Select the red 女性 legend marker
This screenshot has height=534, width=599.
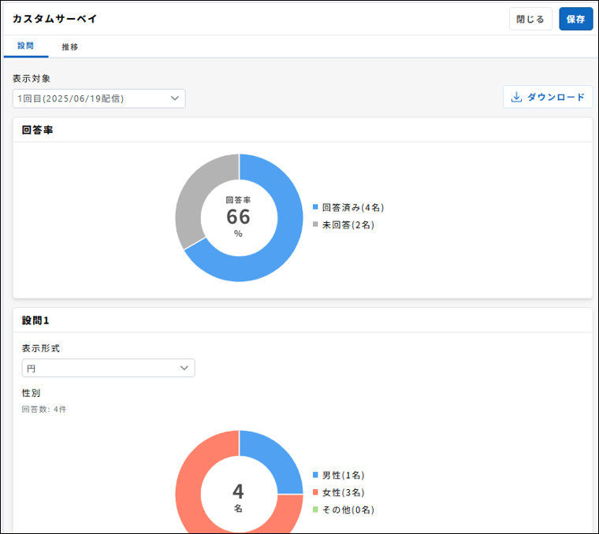tap(316, 493)
